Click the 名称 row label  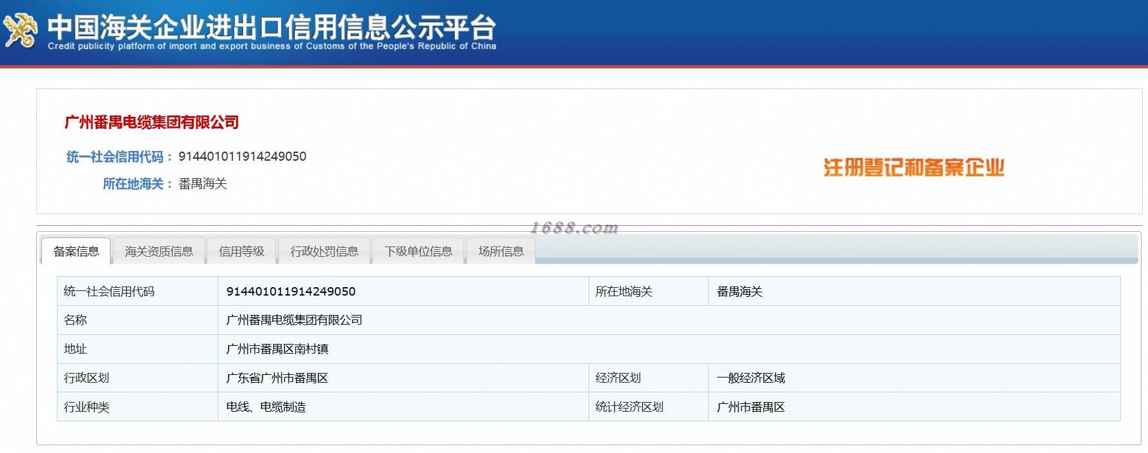pos(75,320)
